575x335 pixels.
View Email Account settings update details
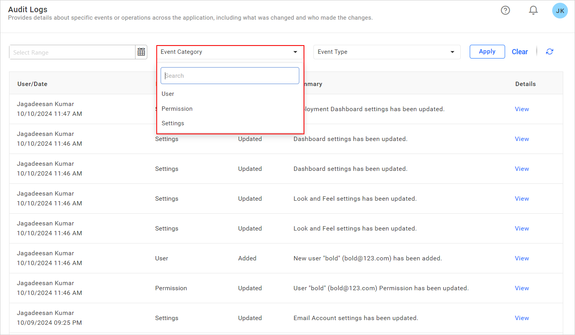522,318
